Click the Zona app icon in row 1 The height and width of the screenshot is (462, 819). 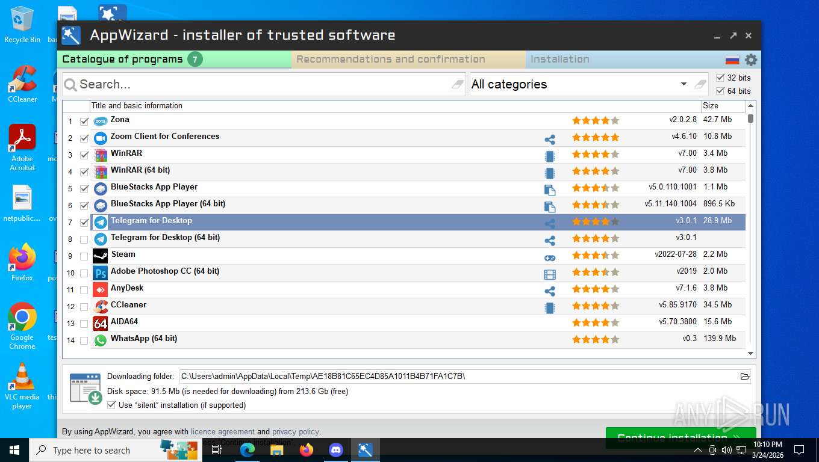point(101,121)
